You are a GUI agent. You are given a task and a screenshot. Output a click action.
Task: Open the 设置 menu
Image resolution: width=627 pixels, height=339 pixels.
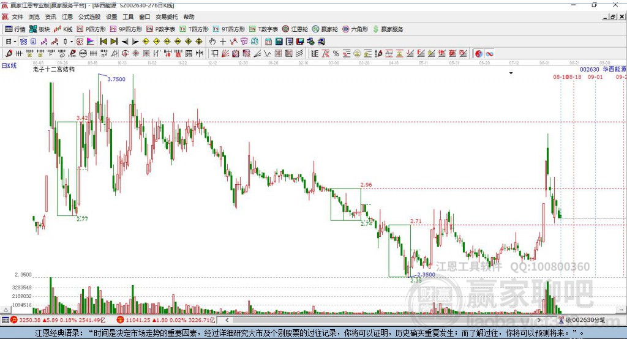coord(111,17)
